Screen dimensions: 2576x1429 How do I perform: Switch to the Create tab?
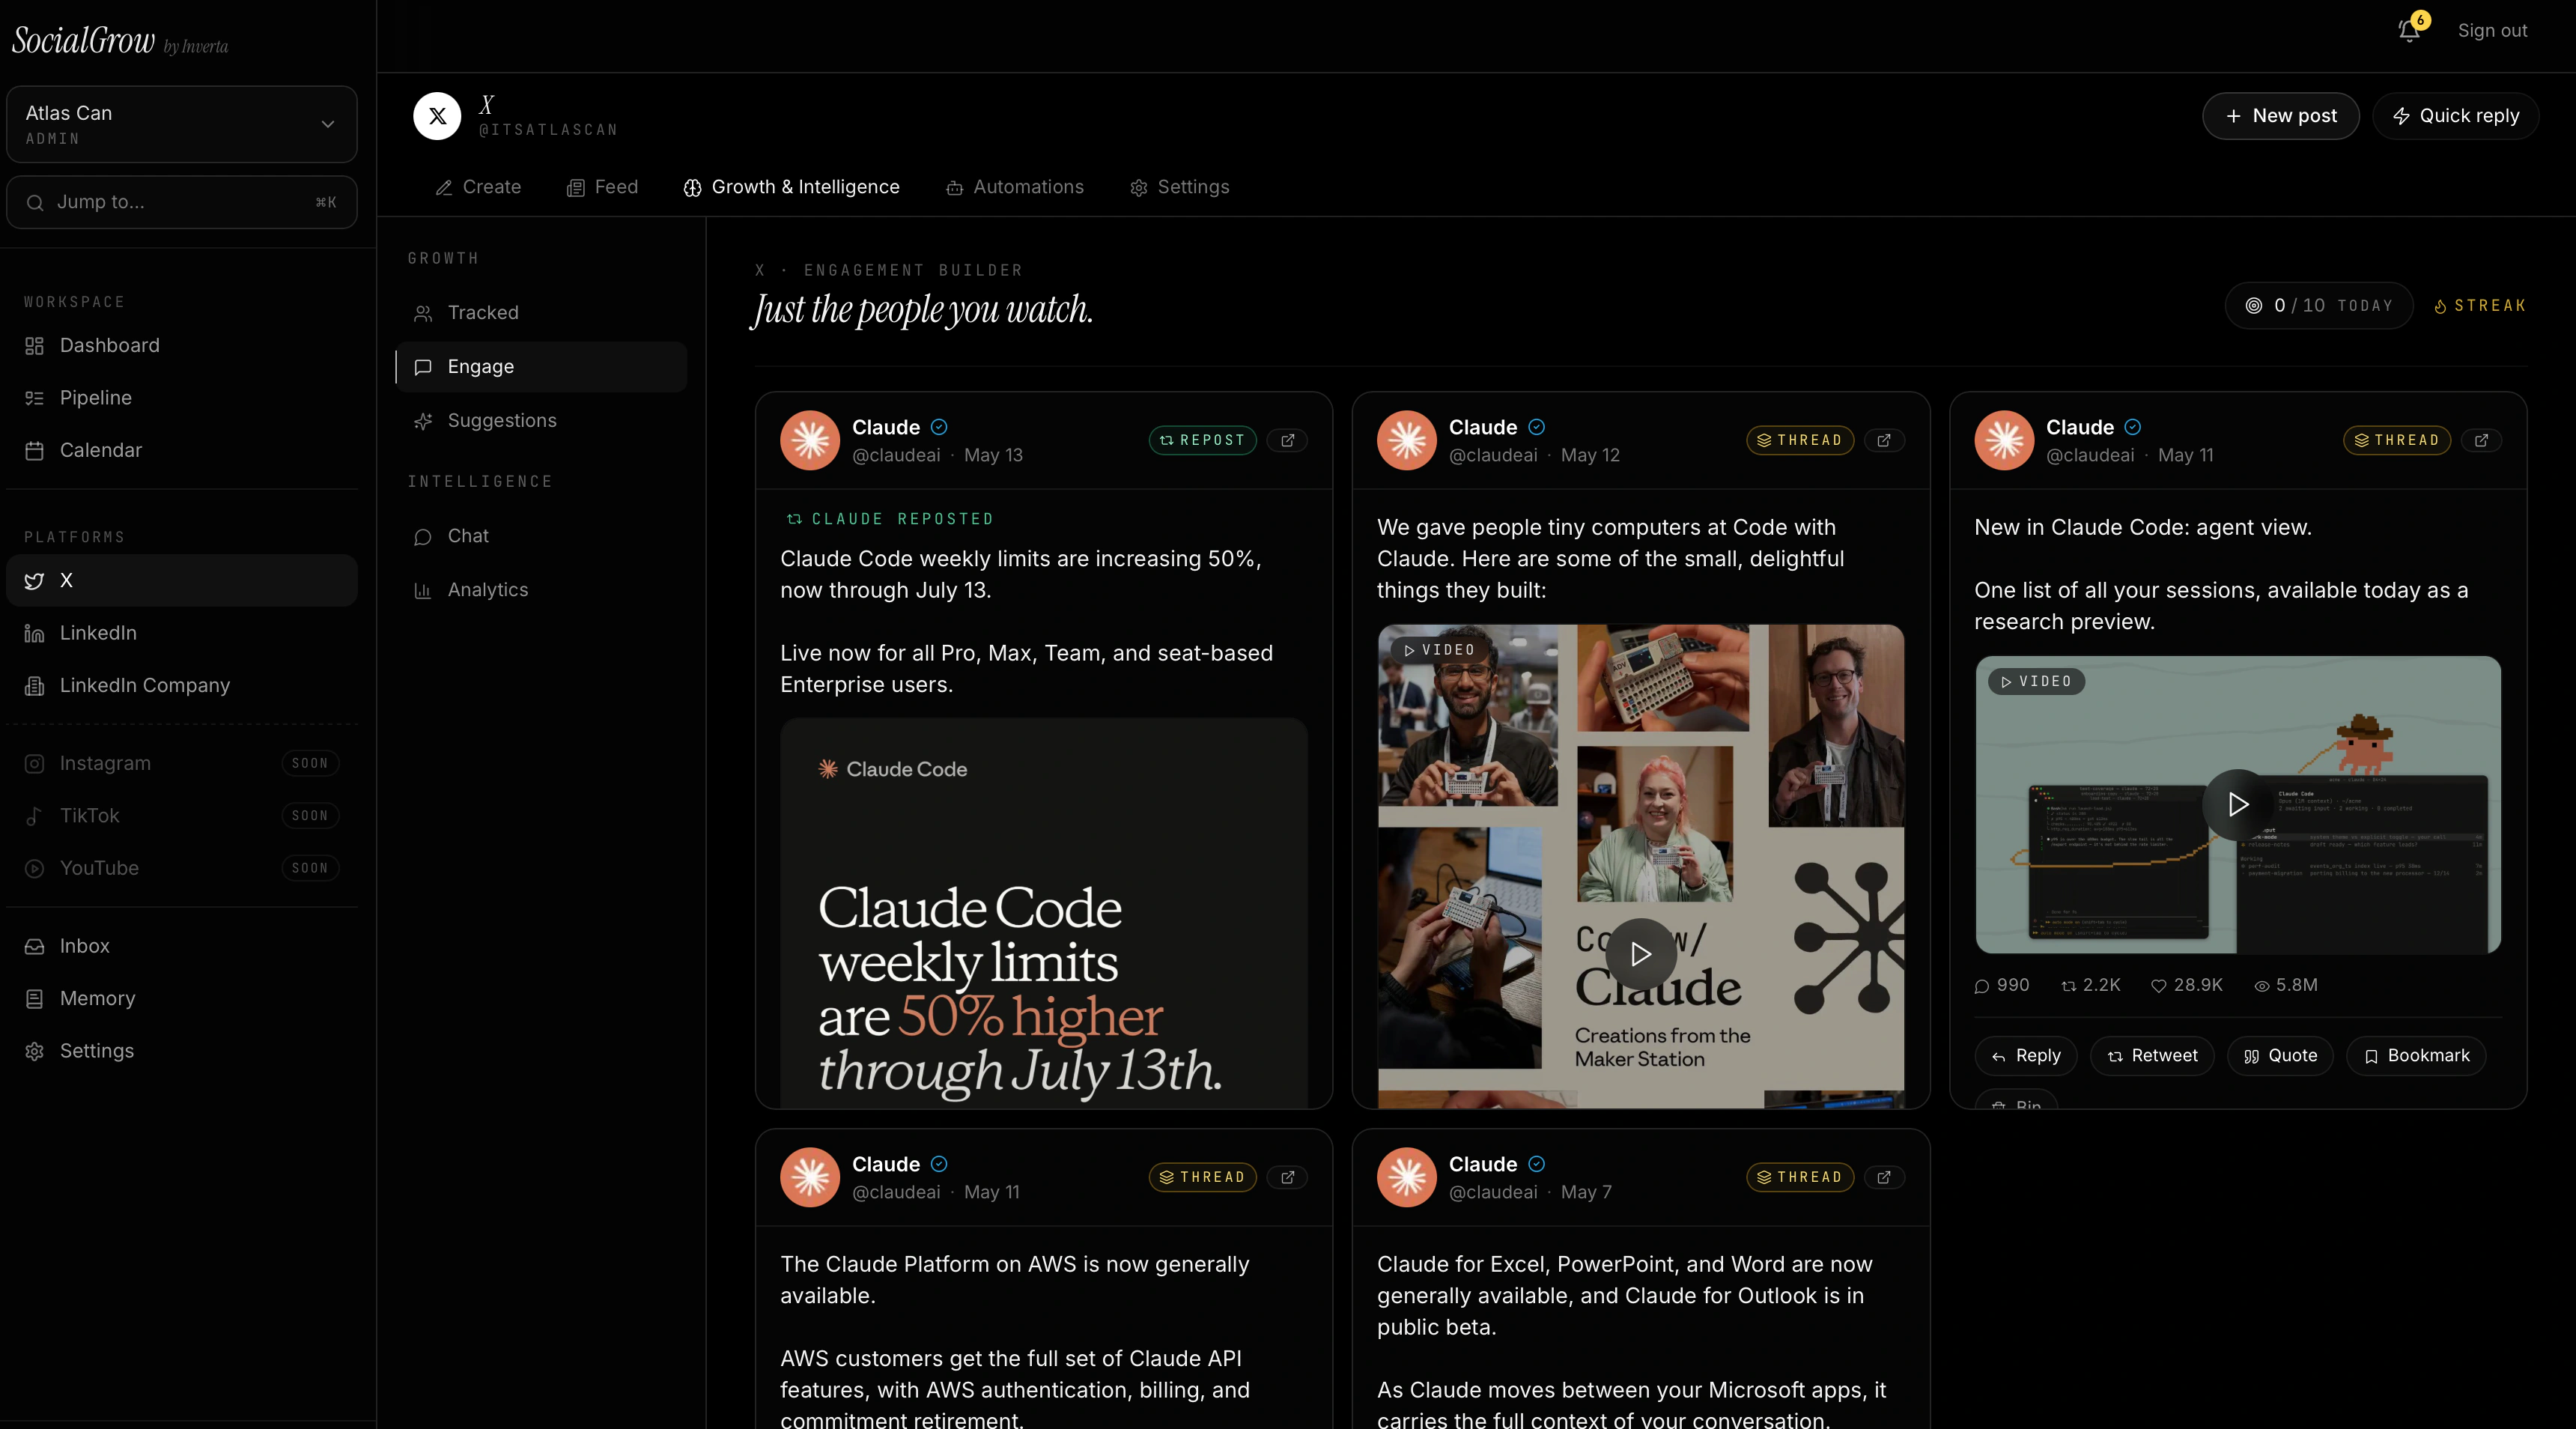[478, 187]
